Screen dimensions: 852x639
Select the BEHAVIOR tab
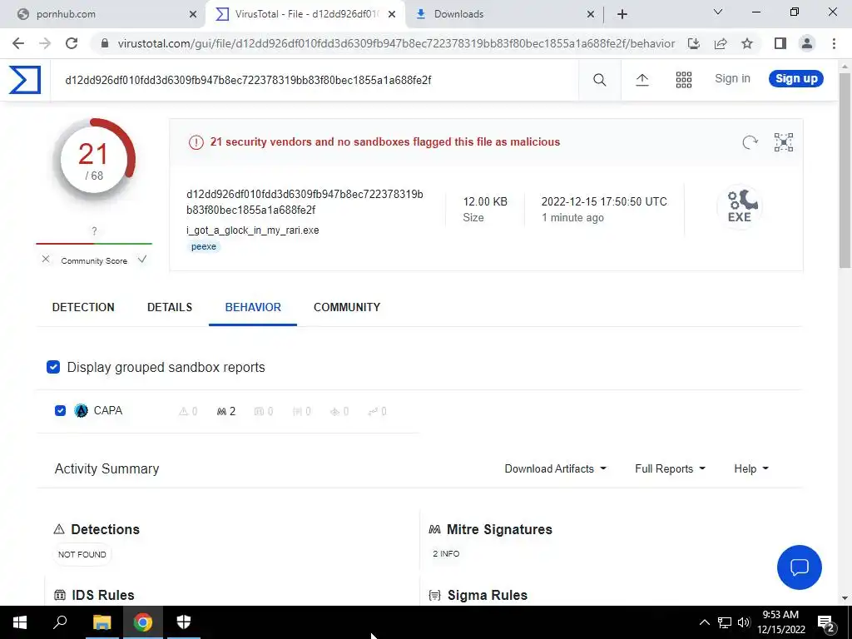point(253,308)
